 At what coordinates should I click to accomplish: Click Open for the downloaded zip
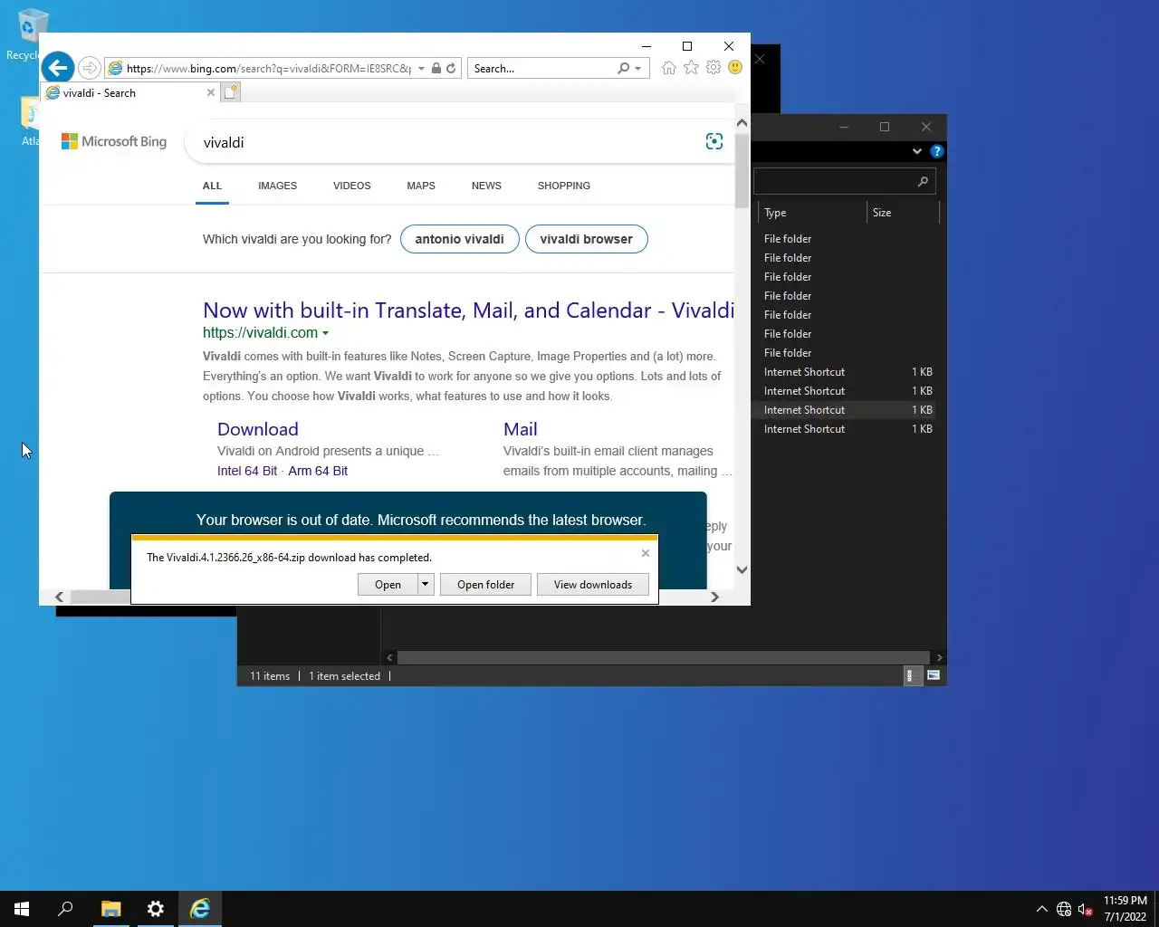tap(388, 585)
